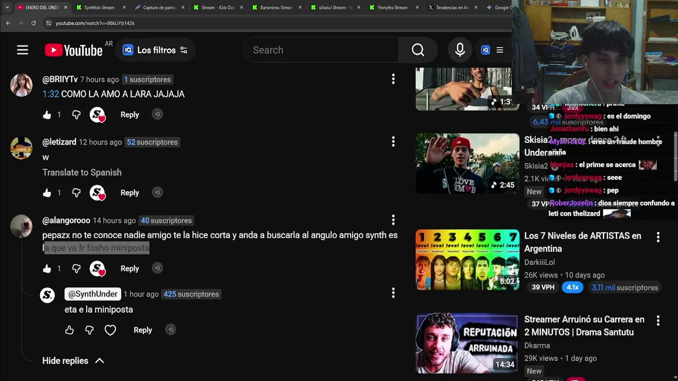Open Streamer Arruinó su Carrera video thumbnail

(x=467, y=343)
